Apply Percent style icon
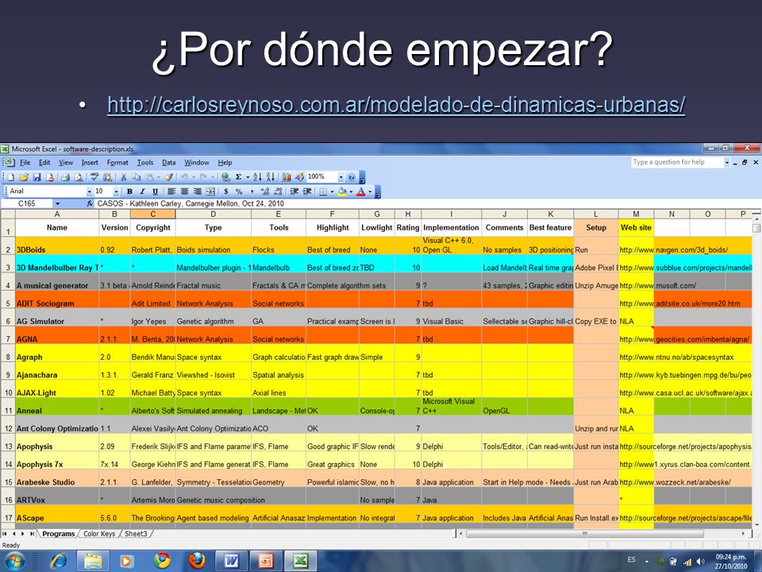Screen dimensions: 762x572 tap(239, 191)
